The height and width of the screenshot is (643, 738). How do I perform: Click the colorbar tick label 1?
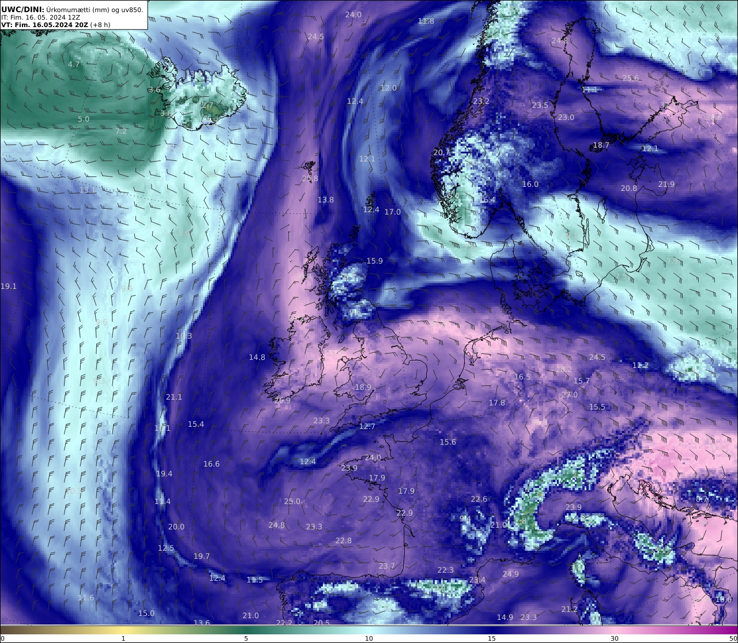tap(123, 638)
